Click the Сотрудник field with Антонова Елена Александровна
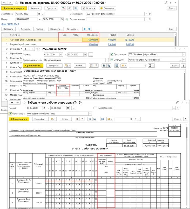The image size is (190, 209). tap(154, 60)
